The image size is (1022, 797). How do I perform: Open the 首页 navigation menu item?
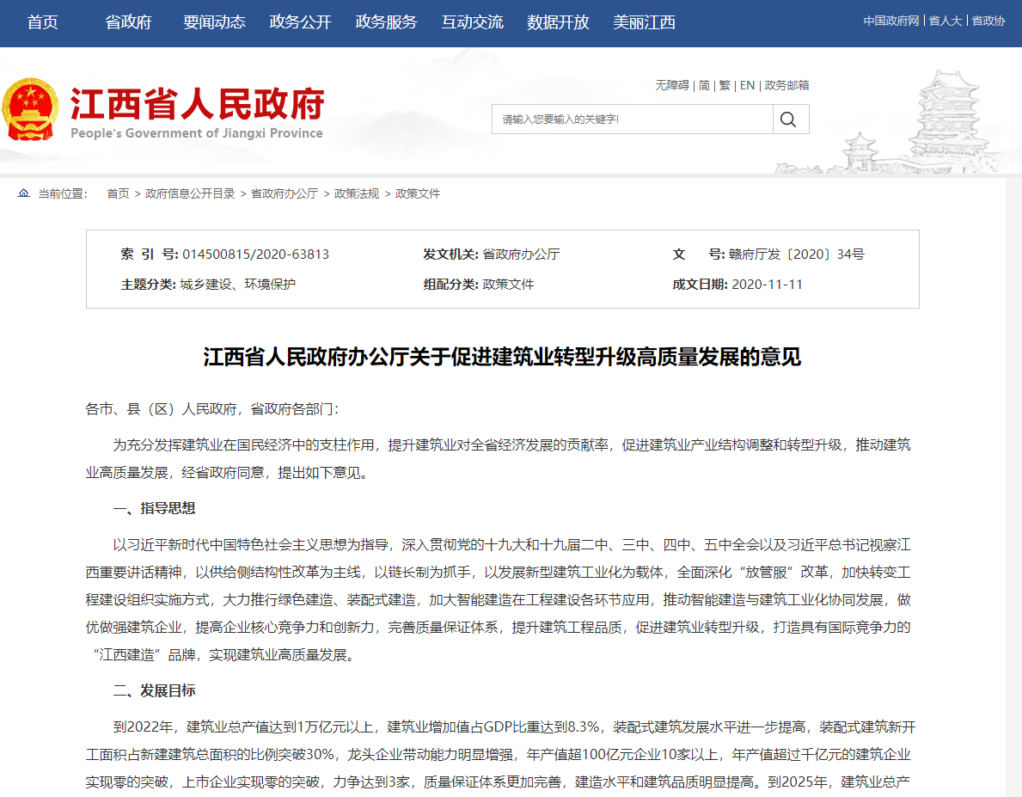point(43,22)
